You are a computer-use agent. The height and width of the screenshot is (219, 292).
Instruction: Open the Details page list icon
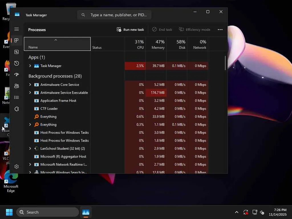pyautogui.click(x=17, y=98)
